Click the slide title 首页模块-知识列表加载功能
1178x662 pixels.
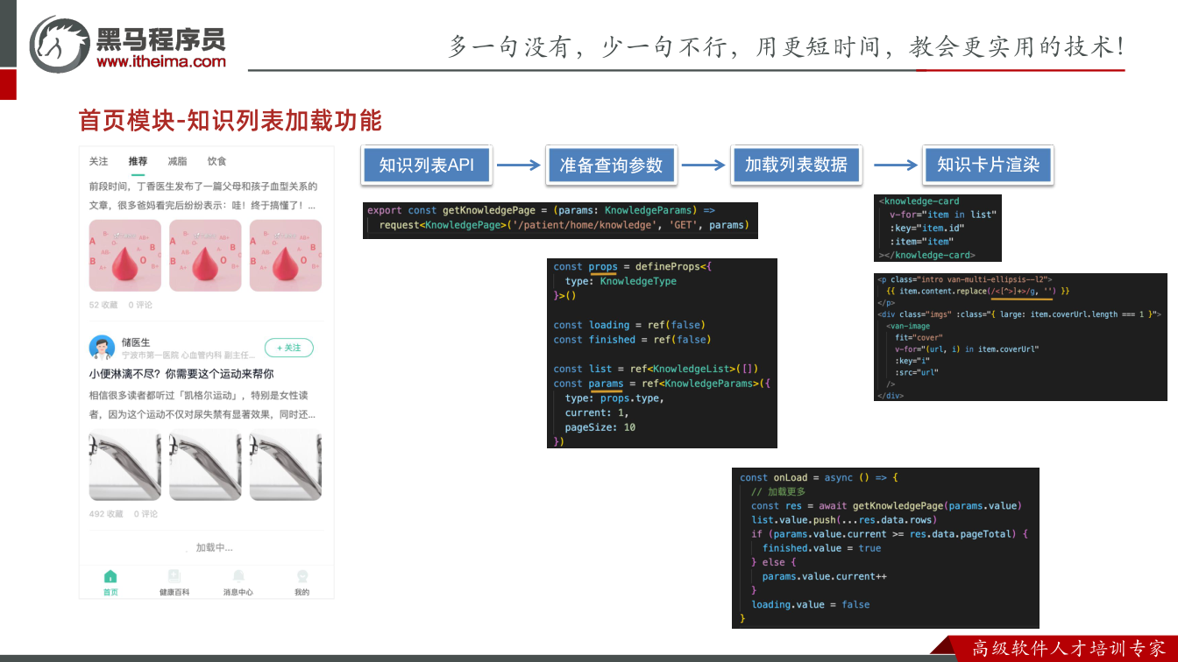coord(231,120)
